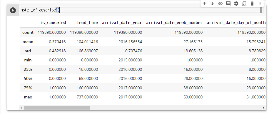The height and width of the screenshot is (114, 269).
Task: Select the arrival_date_year column header
Action: [122, 23]
